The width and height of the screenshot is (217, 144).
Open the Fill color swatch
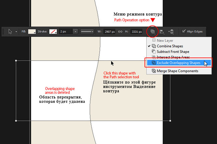32,32
